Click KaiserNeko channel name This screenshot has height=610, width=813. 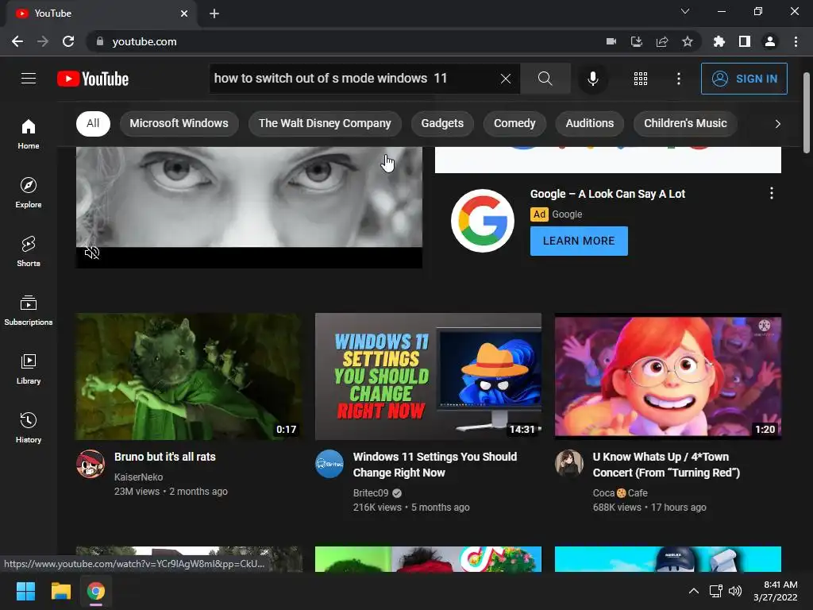138,477
